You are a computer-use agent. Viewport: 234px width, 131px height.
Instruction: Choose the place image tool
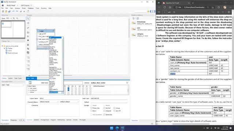click(x=28, y=40)
